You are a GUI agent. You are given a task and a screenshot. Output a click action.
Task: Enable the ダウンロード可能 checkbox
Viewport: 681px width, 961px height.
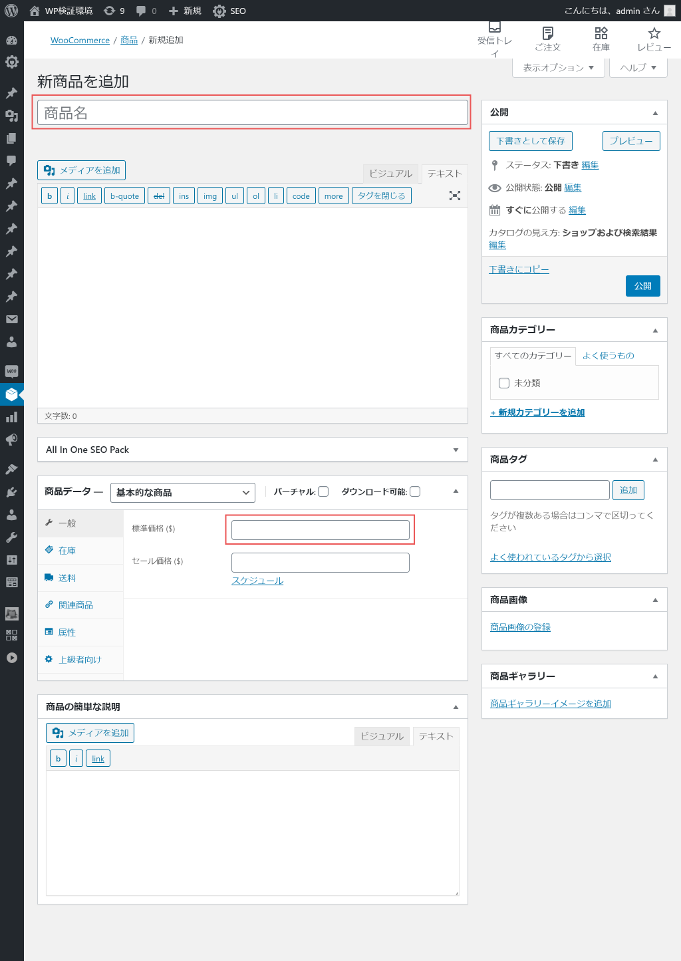[415, 491]
